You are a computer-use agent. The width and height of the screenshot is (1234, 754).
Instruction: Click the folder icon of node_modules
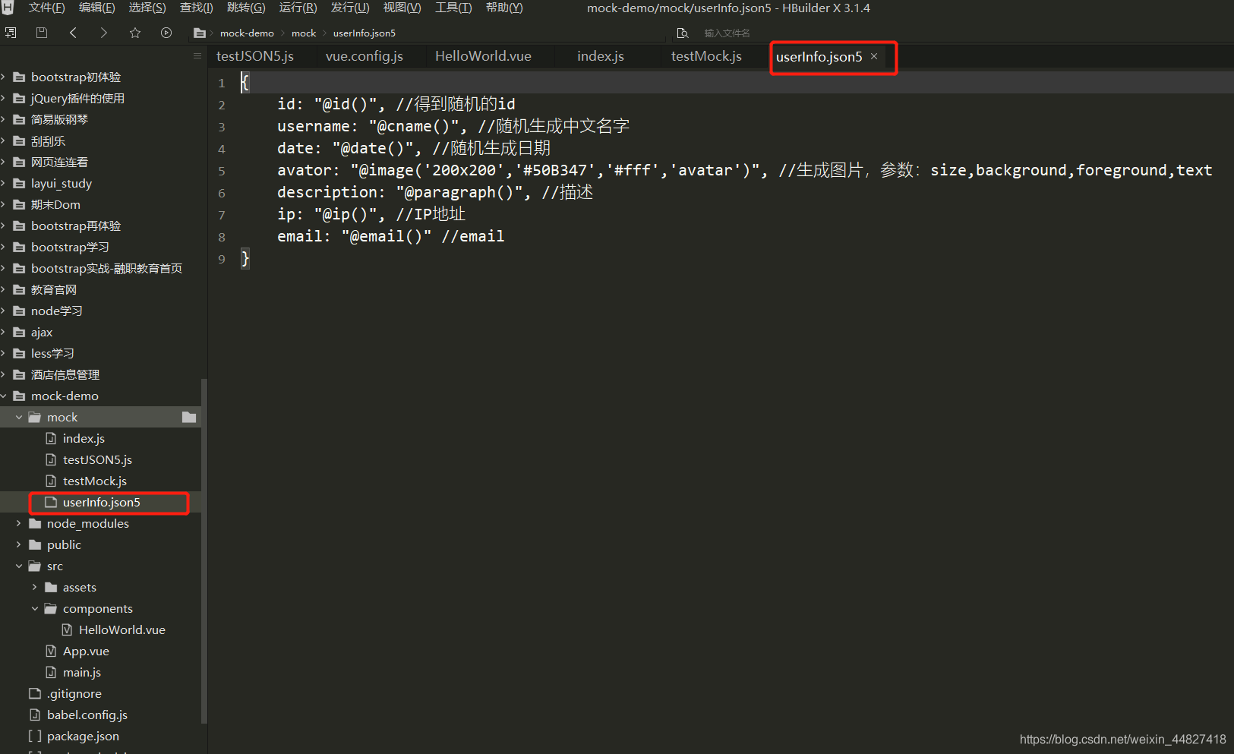34,523
